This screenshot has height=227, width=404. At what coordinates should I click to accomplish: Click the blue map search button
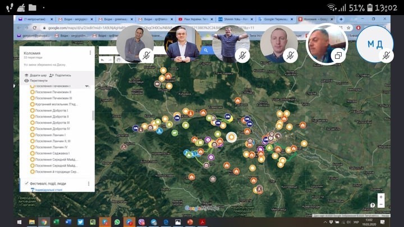(x=206, y=50)
